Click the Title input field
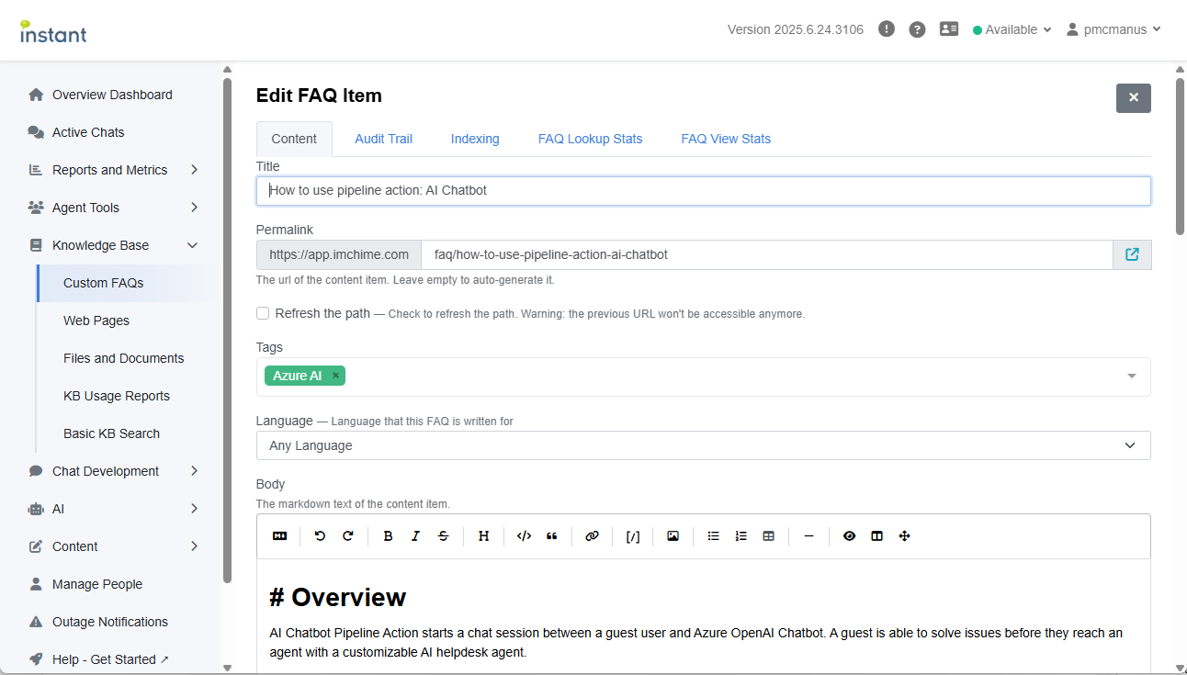This screenshot has height=675, width=1187. (x=704, y=191)
